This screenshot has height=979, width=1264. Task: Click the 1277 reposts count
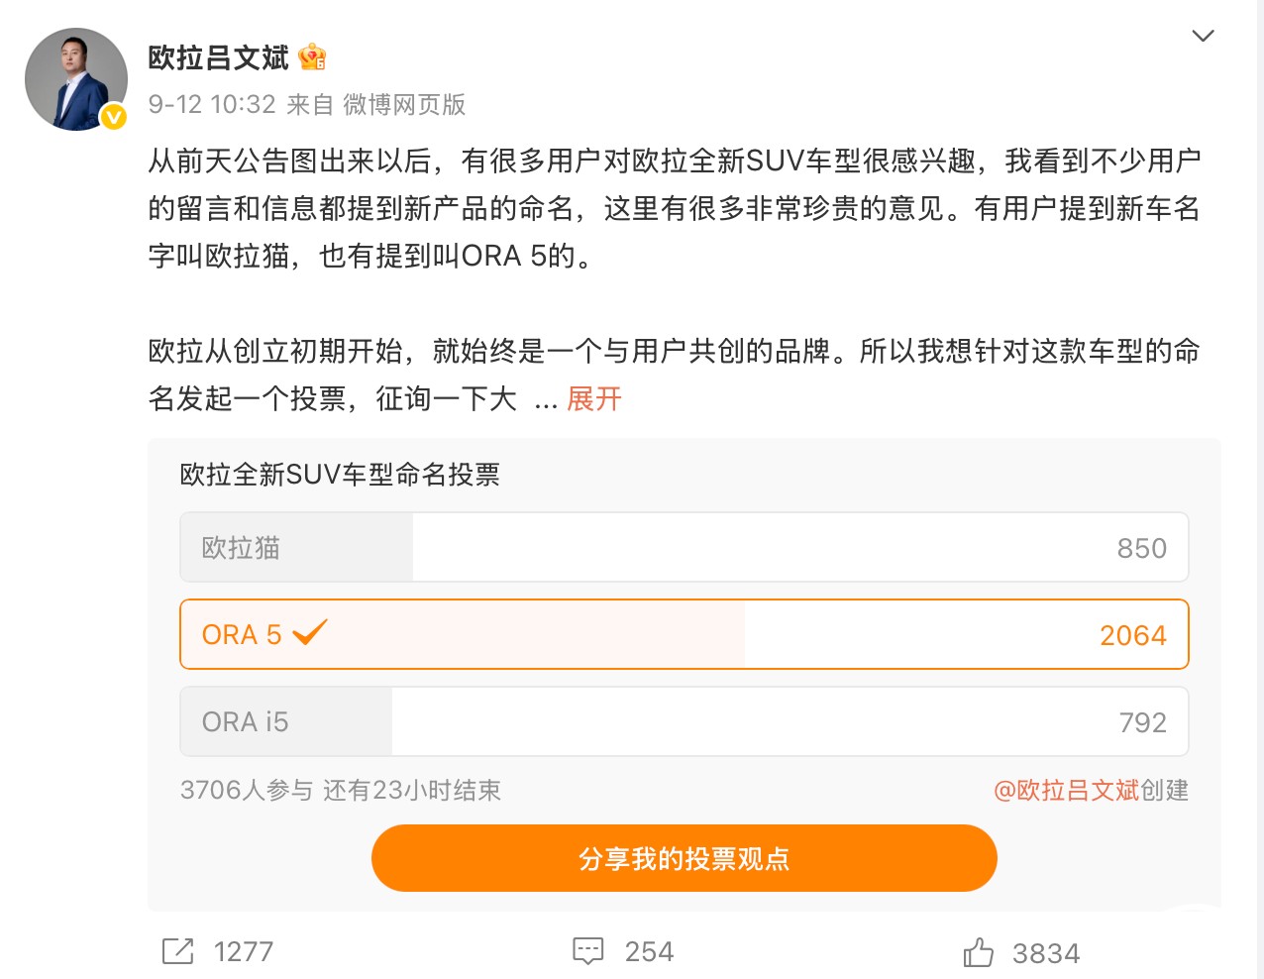coord(244,951)
